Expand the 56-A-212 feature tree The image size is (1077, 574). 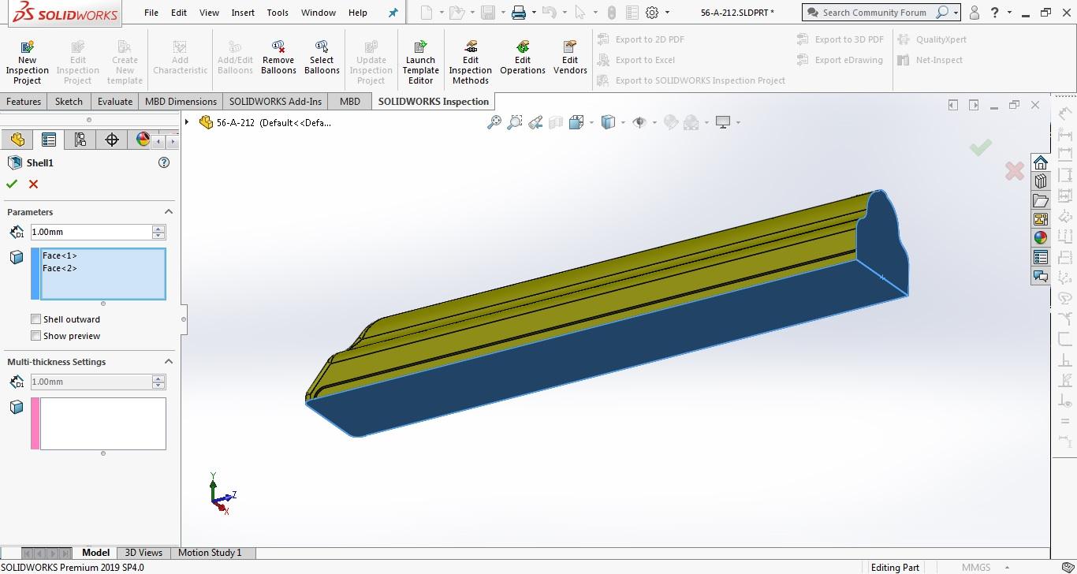pos(187,122)
